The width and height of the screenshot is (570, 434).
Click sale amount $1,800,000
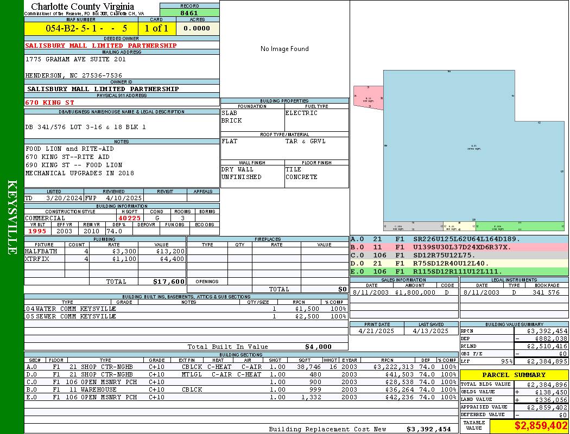coord(415,292)
